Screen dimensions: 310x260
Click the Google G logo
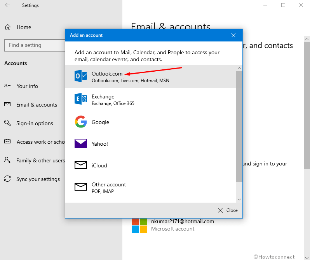click(x=81, y=122)
